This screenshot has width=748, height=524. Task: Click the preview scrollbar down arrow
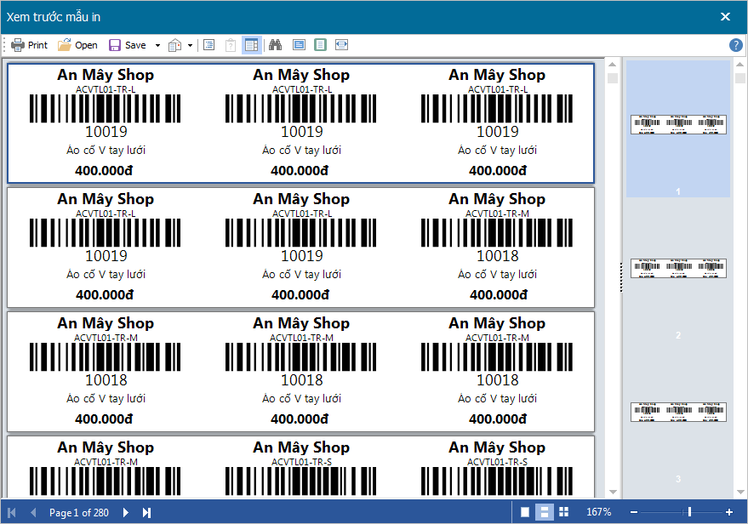point(612,492)
